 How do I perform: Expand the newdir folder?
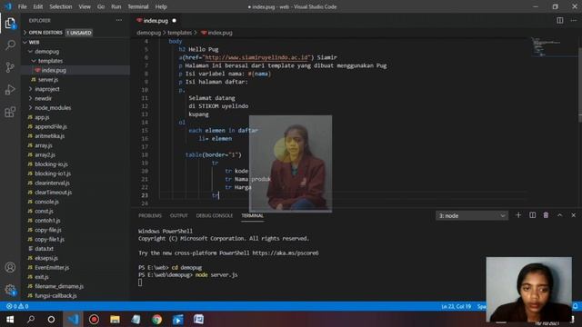click(x=43, y=98)
